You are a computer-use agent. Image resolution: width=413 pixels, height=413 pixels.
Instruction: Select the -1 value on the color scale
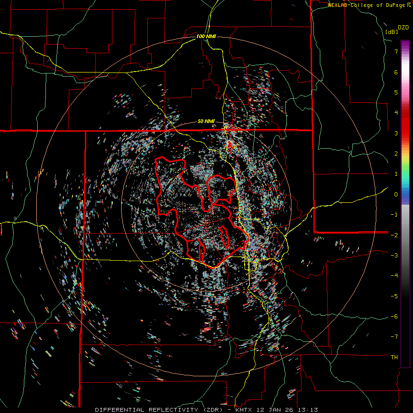pos(394,215)
